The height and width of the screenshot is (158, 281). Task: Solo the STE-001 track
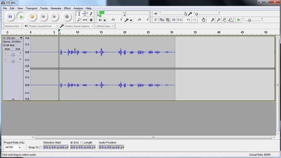[x=18, y=49]
